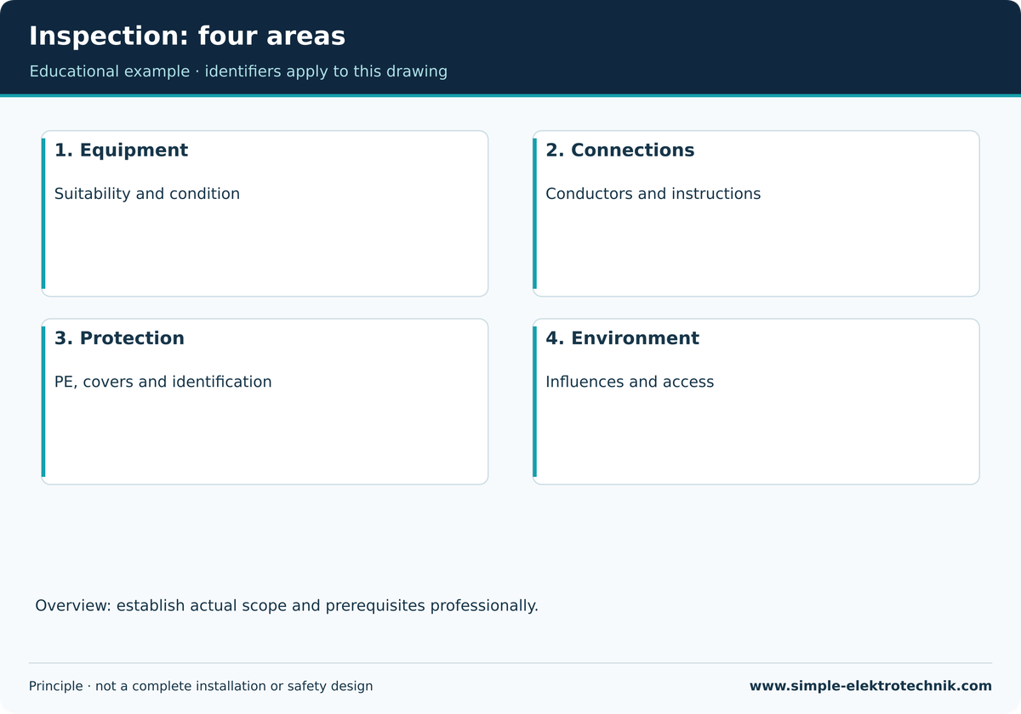Click the overview sentence about actual scope
Screen dimensions: 1021x714
tap(287, 606)
